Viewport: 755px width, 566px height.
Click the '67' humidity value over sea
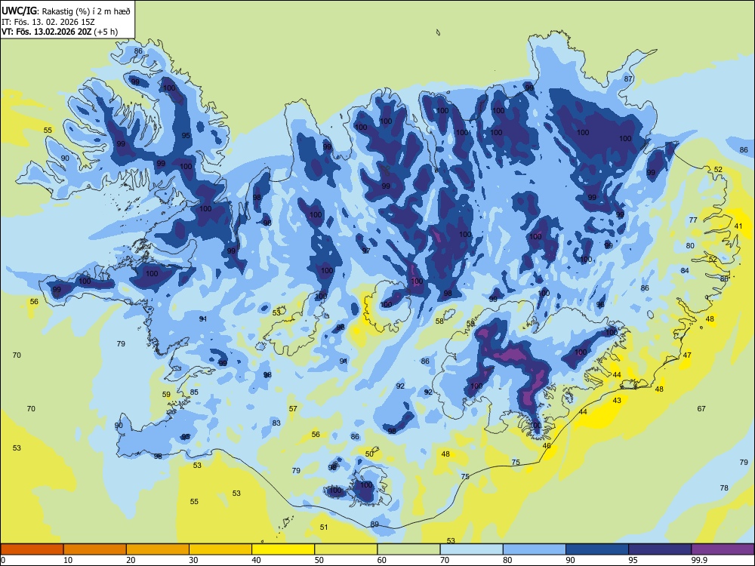tap(701, 408)
